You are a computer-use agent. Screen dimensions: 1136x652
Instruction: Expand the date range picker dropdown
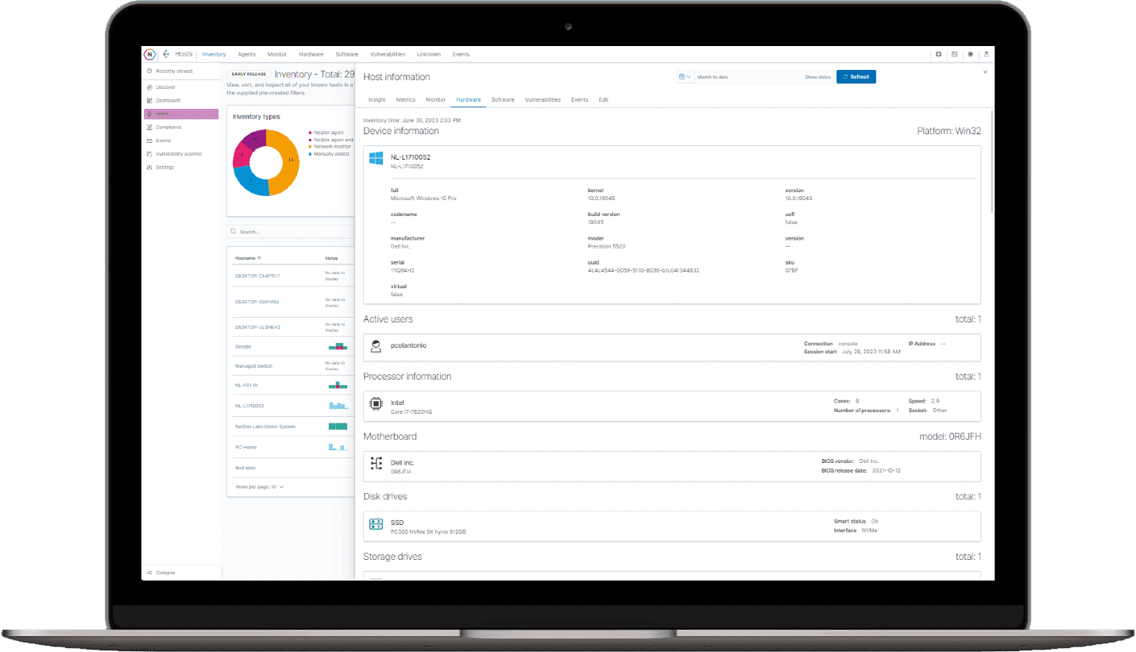(x=688, y=76)
